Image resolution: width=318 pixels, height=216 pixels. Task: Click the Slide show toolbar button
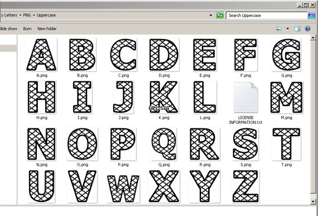[x=8, y=29]
